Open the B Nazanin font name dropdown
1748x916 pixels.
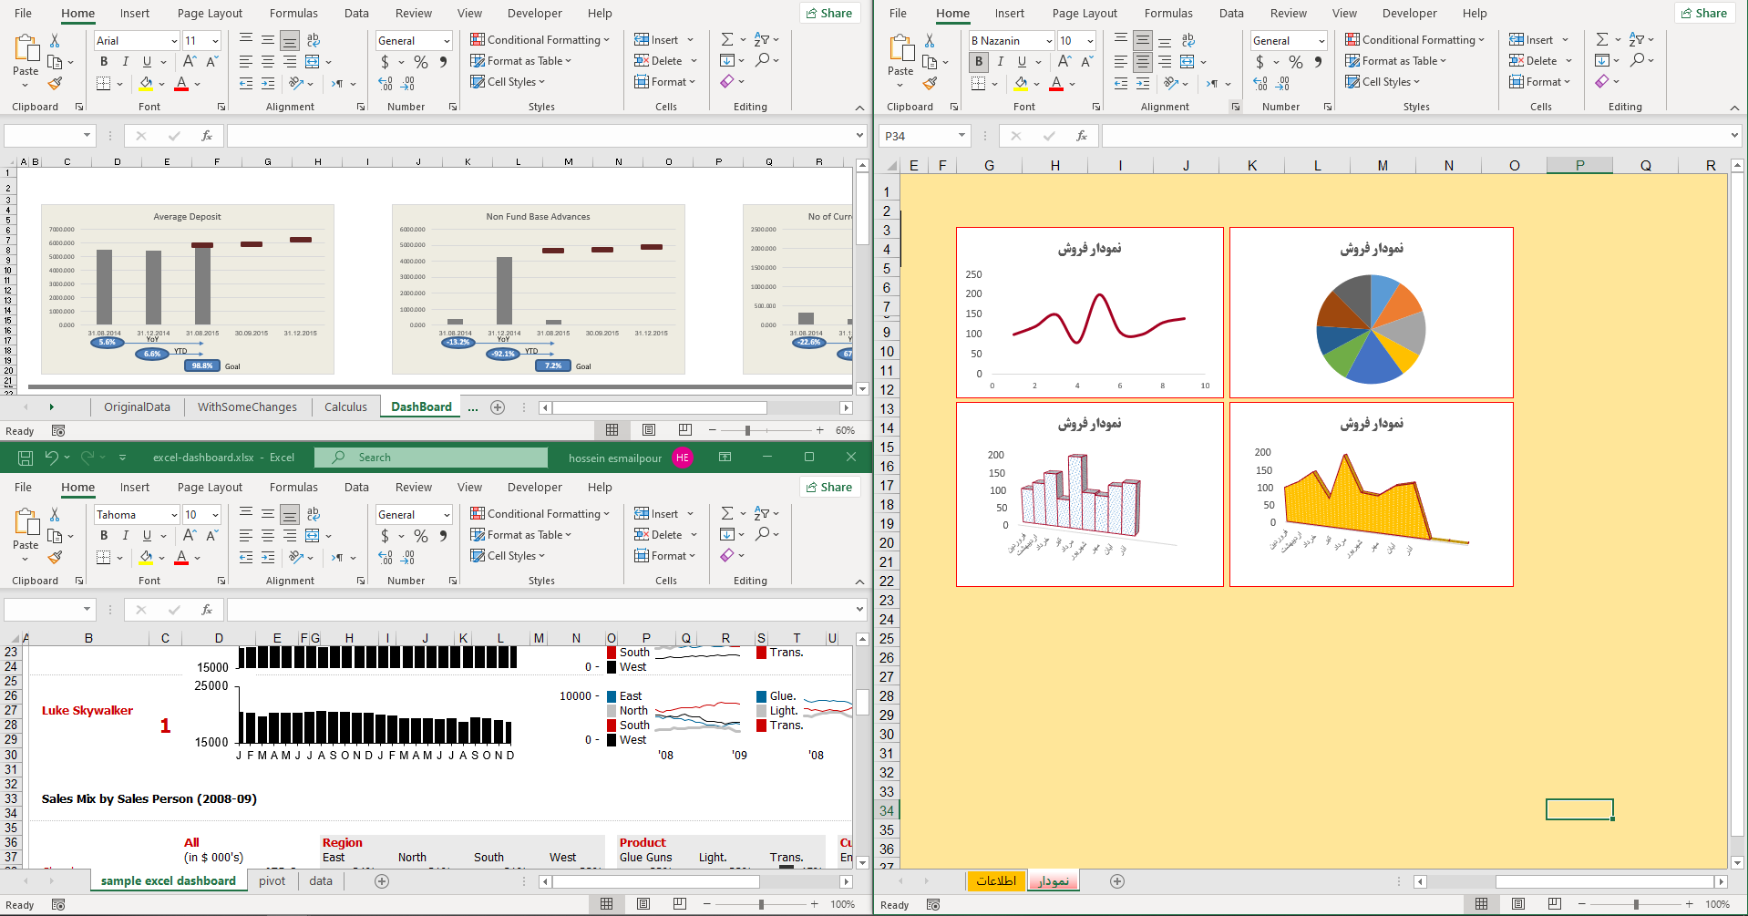point(1049,41)
